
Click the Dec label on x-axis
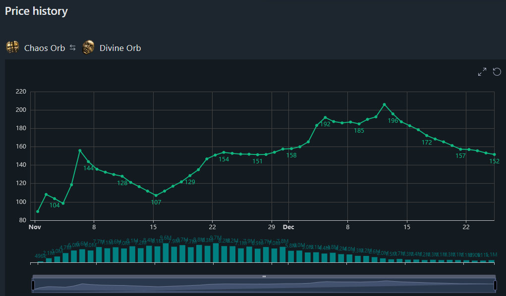point(288,227)
